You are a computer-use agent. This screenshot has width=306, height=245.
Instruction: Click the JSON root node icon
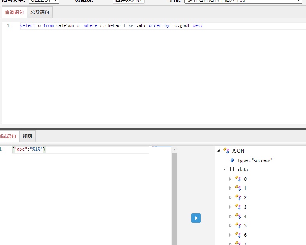226,151
